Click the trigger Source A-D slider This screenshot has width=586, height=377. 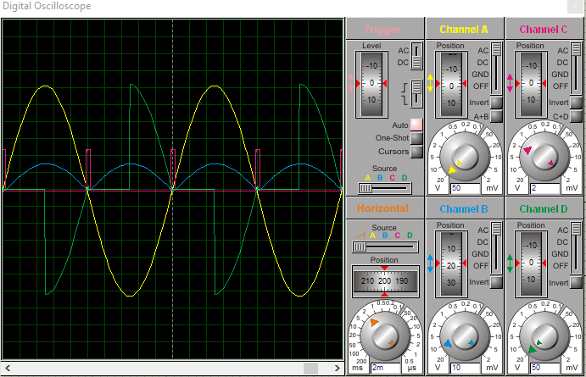pos(384,188)
